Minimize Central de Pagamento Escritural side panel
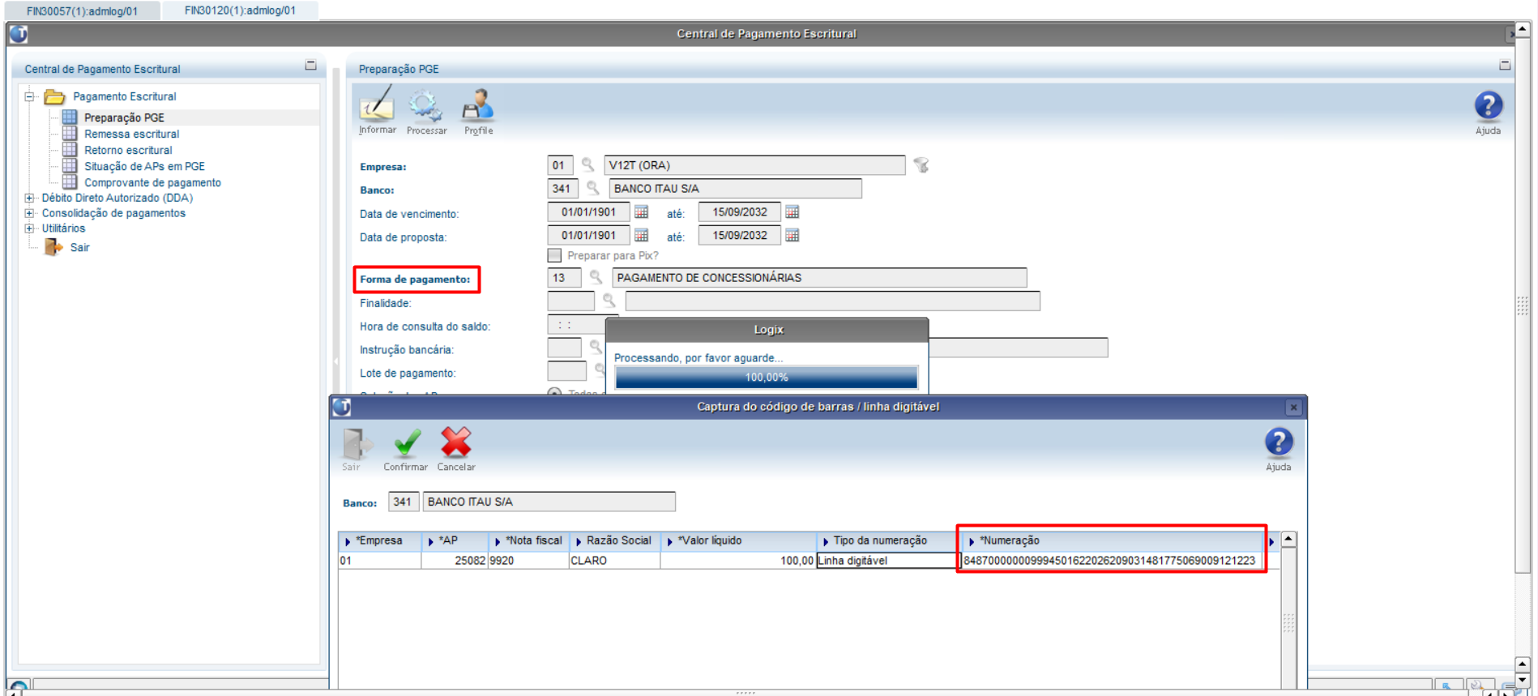The image size is (1538, 696). pos(310,65)
